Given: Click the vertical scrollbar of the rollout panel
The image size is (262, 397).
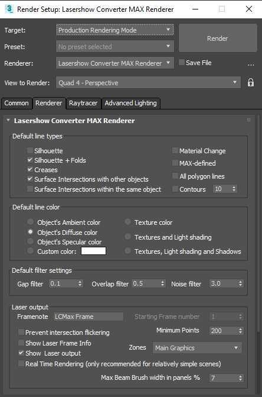Looking at the screenshot, I should [258, 223].
